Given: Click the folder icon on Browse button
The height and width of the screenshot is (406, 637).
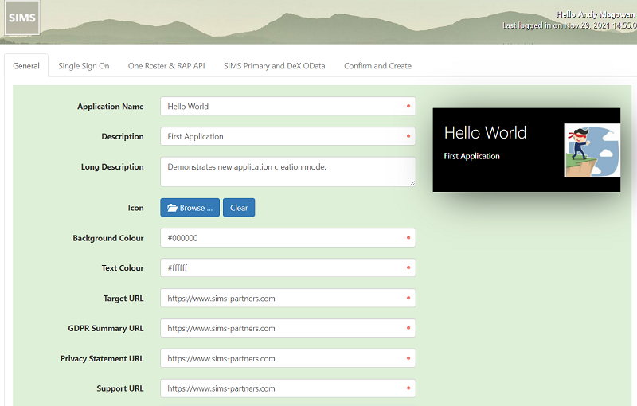Looking at the screenshot, I should point(172,208).
